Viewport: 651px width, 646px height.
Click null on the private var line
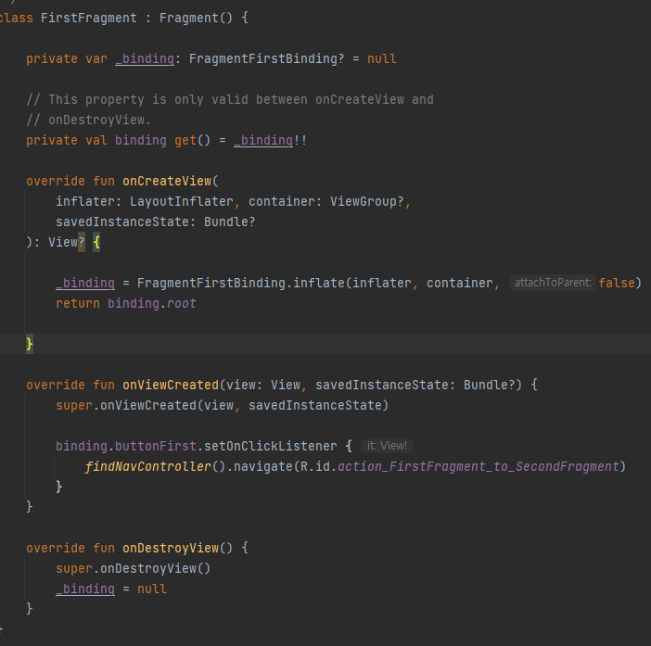click(x=381, y=59)
